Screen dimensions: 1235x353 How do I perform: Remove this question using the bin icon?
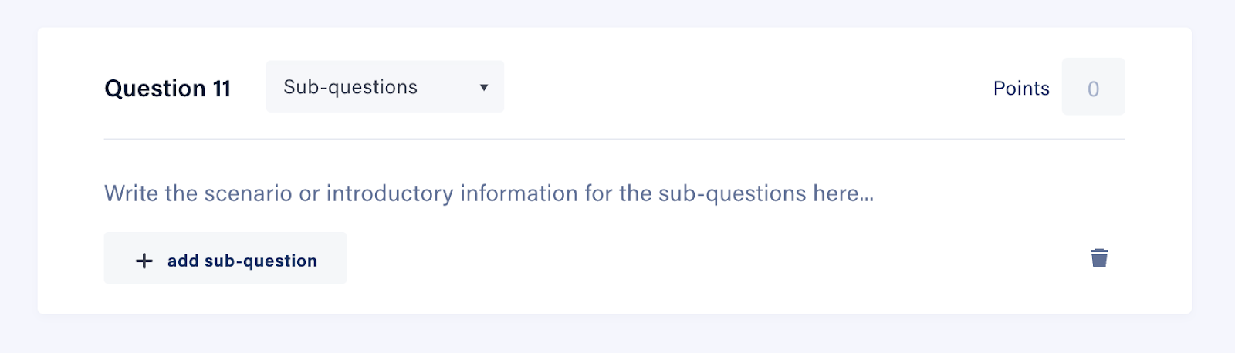pyautogui.click(x=1099, y=257)
